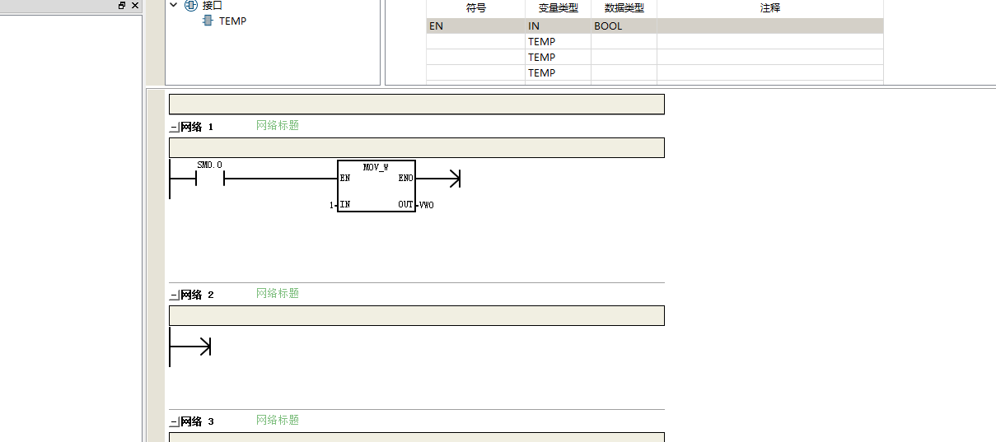Click the comment cell in the EN row
The image size is (996, 442).
pos(770,26)
